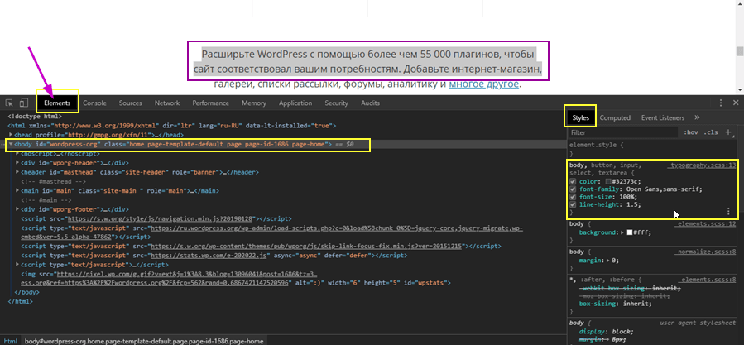Open elements.scss:8 source link
Image resolution: width=744 pixels, height=345 pixels.
click(x=707, y=280)
